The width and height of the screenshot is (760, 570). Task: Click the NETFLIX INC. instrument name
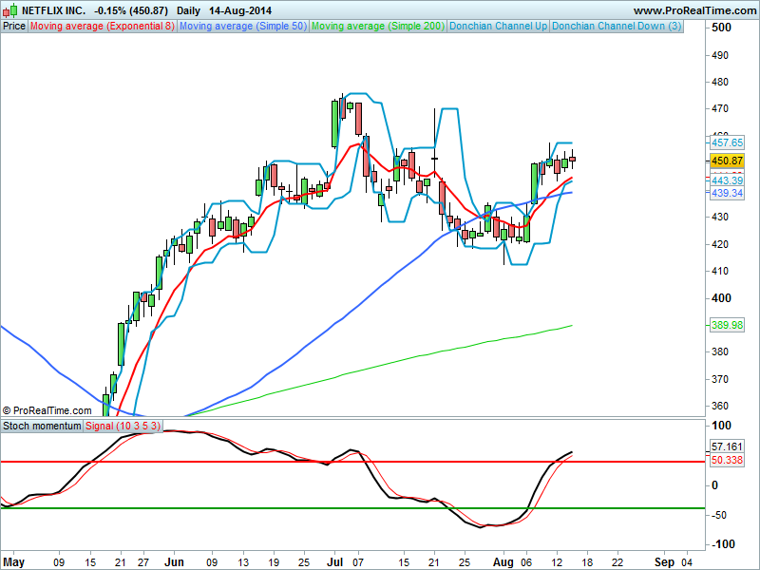click(x=53, y=10)
